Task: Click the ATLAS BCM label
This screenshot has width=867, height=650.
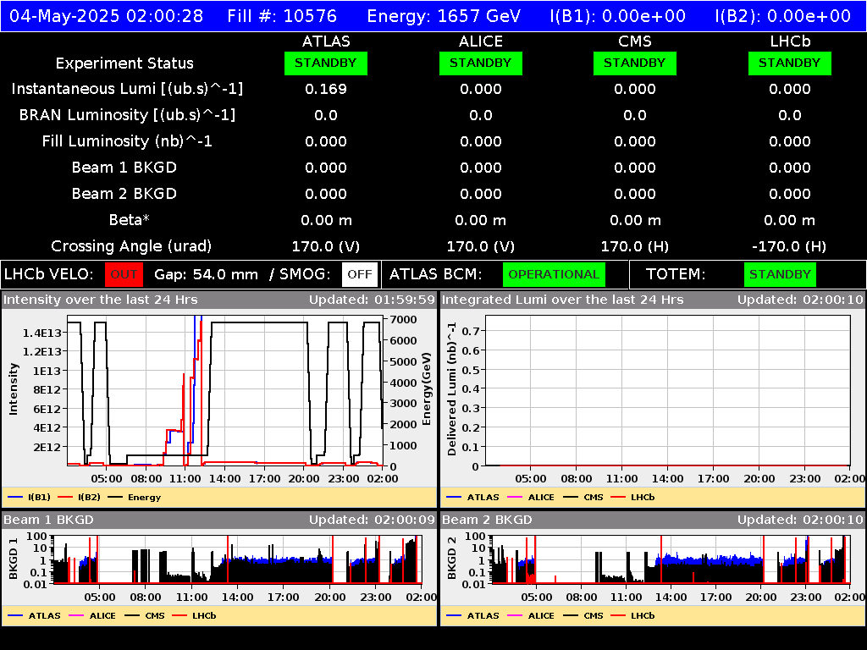Action: click(436, 275)
